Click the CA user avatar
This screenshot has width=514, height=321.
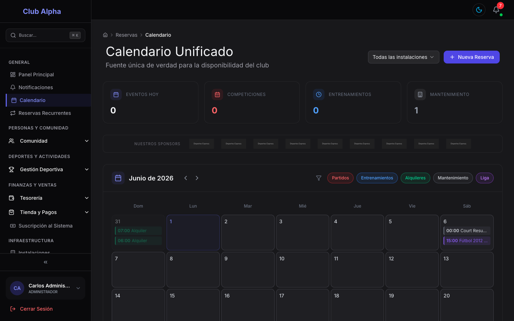tap(17, 288)
